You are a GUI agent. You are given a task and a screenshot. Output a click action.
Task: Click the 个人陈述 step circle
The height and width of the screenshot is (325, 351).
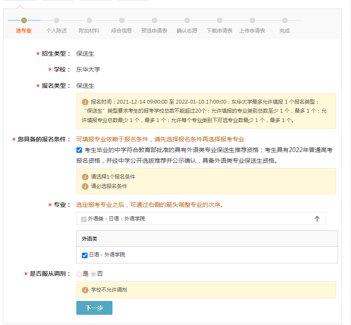click(x=57, y=20)
